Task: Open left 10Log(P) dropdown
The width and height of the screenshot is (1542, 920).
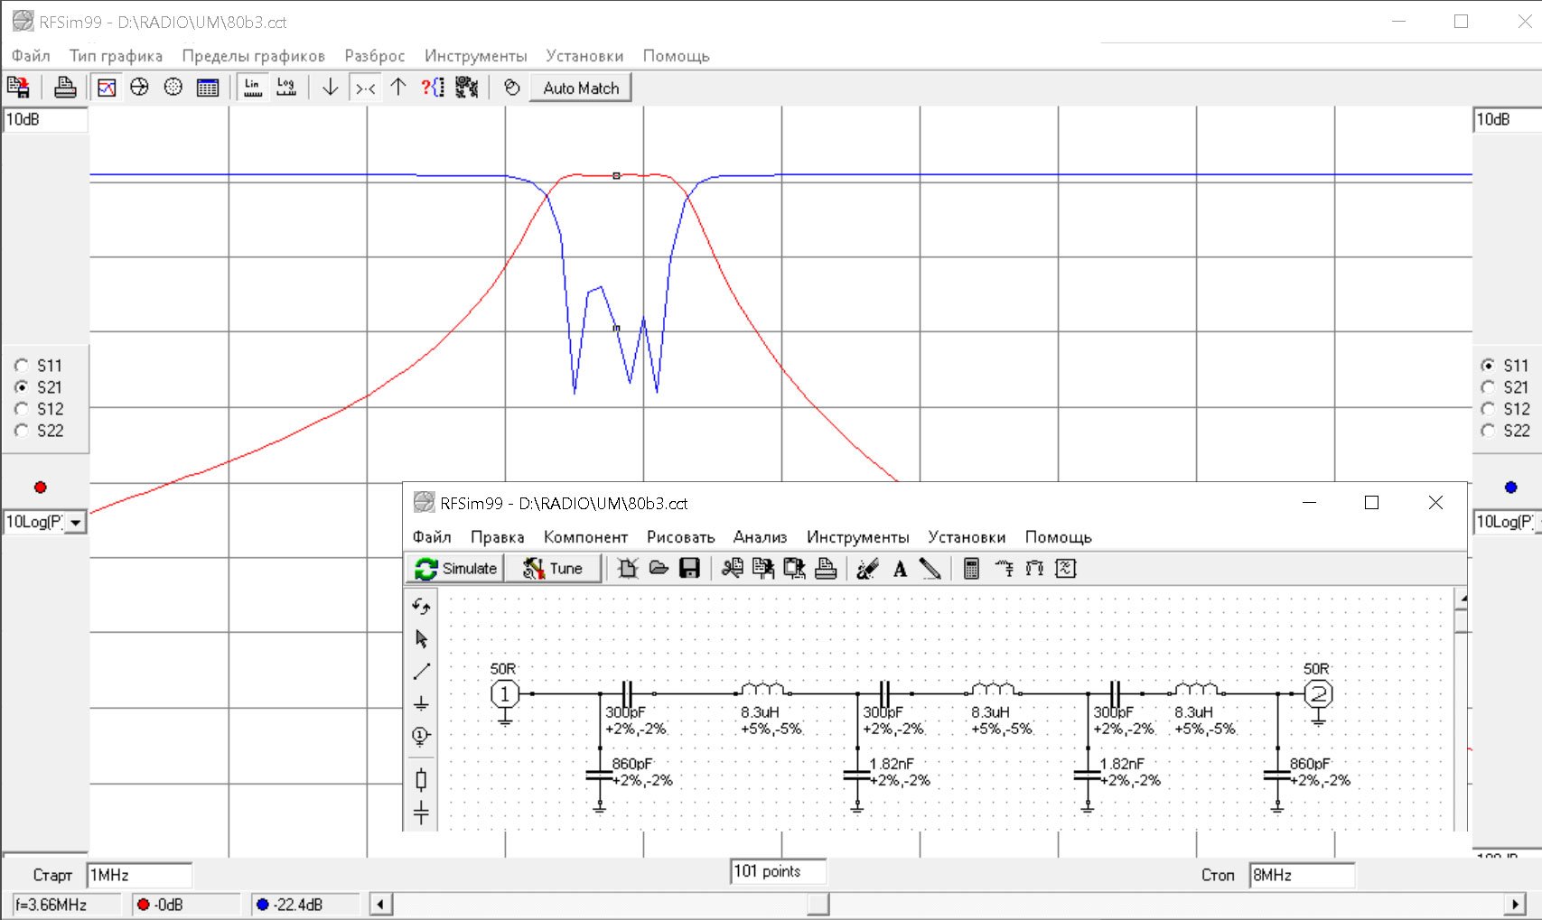Action: [x=76, y=523]
